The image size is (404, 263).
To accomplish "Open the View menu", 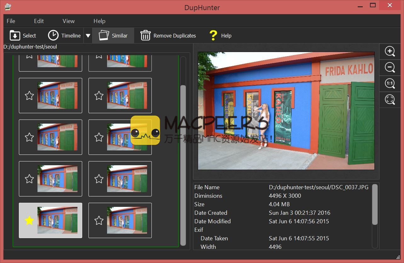I will (x=68, y=21).
